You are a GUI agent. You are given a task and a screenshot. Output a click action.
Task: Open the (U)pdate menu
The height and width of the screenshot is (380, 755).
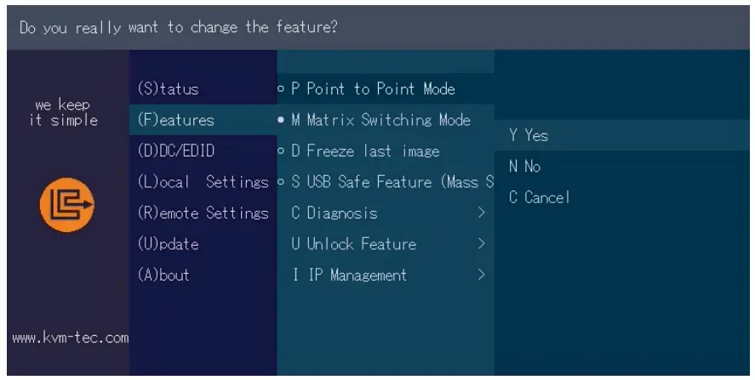point(169,244)
